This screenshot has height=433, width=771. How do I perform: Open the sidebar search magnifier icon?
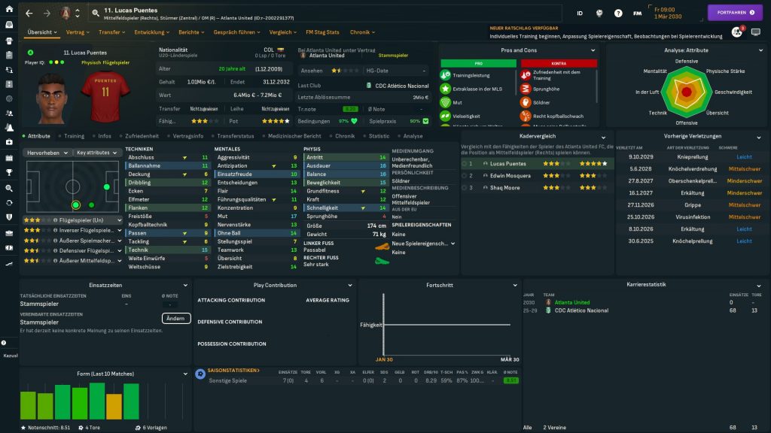9,187
